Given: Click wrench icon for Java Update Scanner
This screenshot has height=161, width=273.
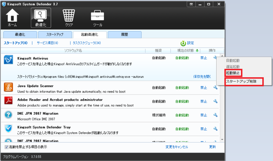Looking at the screenshot, I should coord(215,88).
